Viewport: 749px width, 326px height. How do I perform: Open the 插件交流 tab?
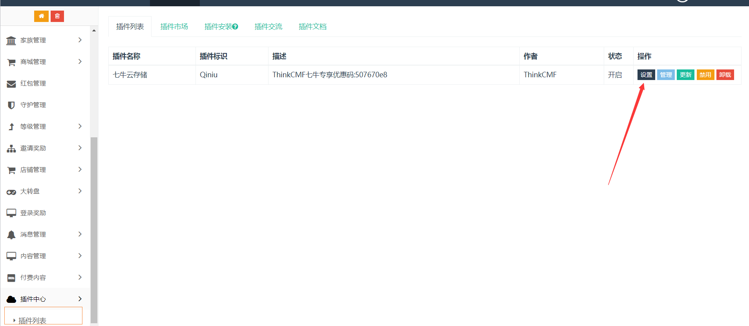pos(269,27)
